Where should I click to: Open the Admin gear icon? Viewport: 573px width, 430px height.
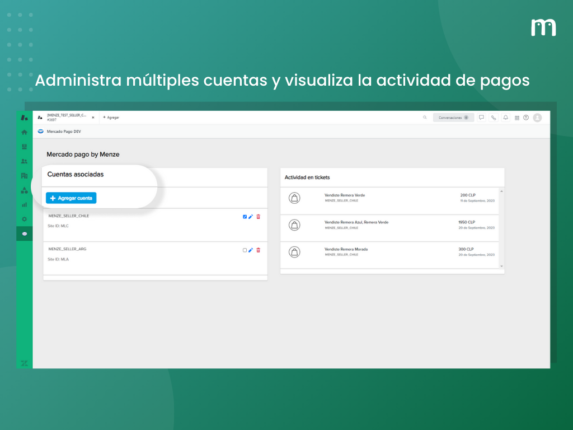[24, 219]
